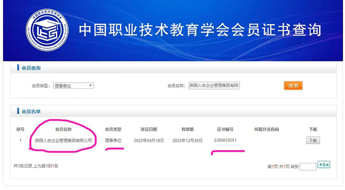The height and width of the screenshot is (190, 345).
Task: Click the page number input box beside 转到
Action: pyautogui.click(x=308, y=167)
